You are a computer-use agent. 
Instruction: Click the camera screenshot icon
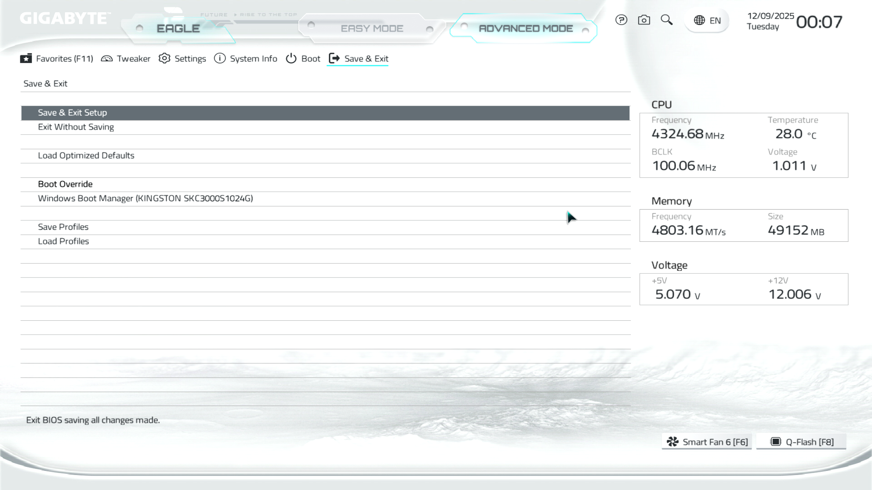click(644, 20)
